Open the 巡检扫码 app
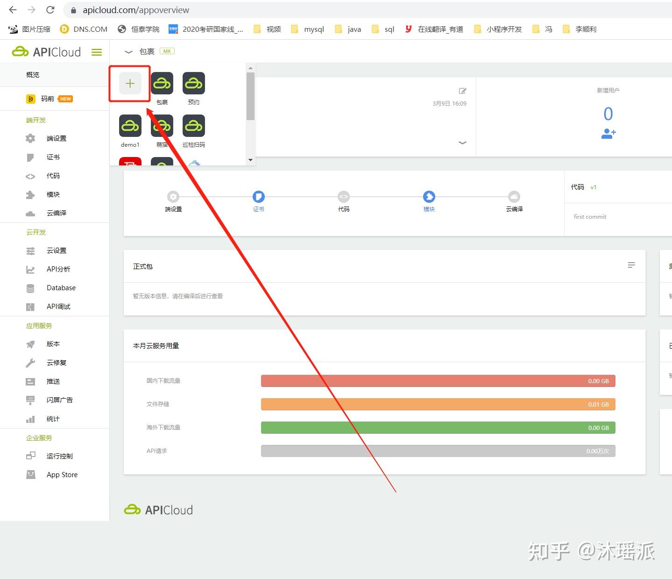The width and height of the screenshot is (672, 579). (x=193, y=126)
